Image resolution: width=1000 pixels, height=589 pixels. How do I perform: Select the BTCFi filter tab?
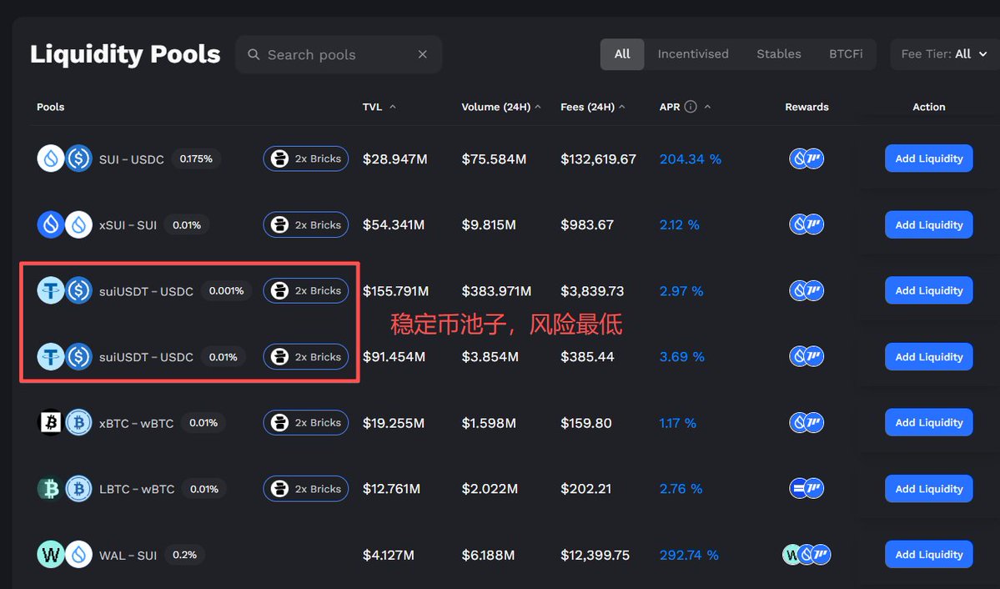pos(846,54)
